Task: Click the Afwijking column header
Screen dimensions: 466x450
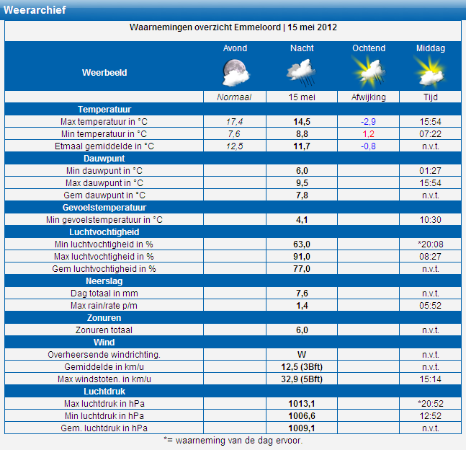Action: (x=369, y=97)
